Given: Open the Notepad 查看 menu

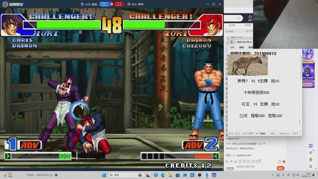Looking at the screenshot, I should coord(251,47).
